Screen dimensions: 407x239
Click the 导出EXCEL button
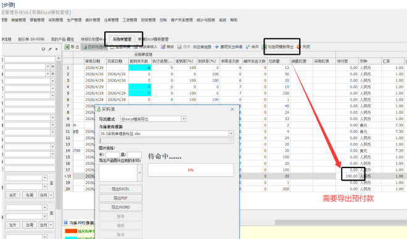120,189
